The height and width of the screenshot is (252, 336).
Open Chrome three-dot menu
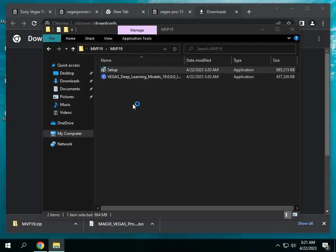tap(323, 23)
